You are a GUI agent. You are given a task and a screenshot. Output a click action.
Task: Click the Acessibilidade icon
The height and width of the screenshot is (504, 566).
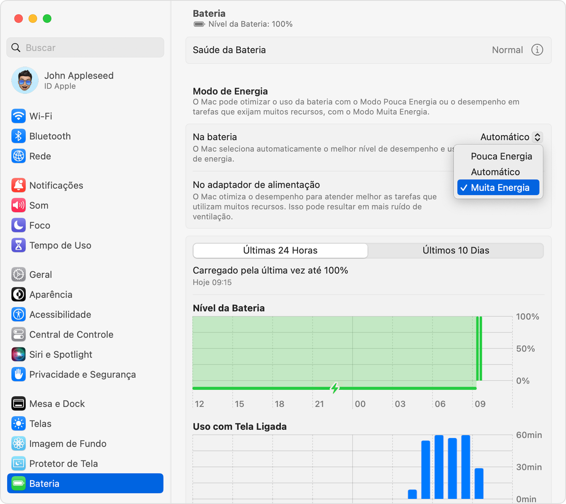pos(18,315)
